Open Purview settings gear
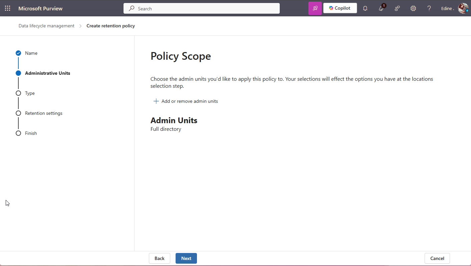This screenshot has width=471, height=266. [x=413, y=8]
